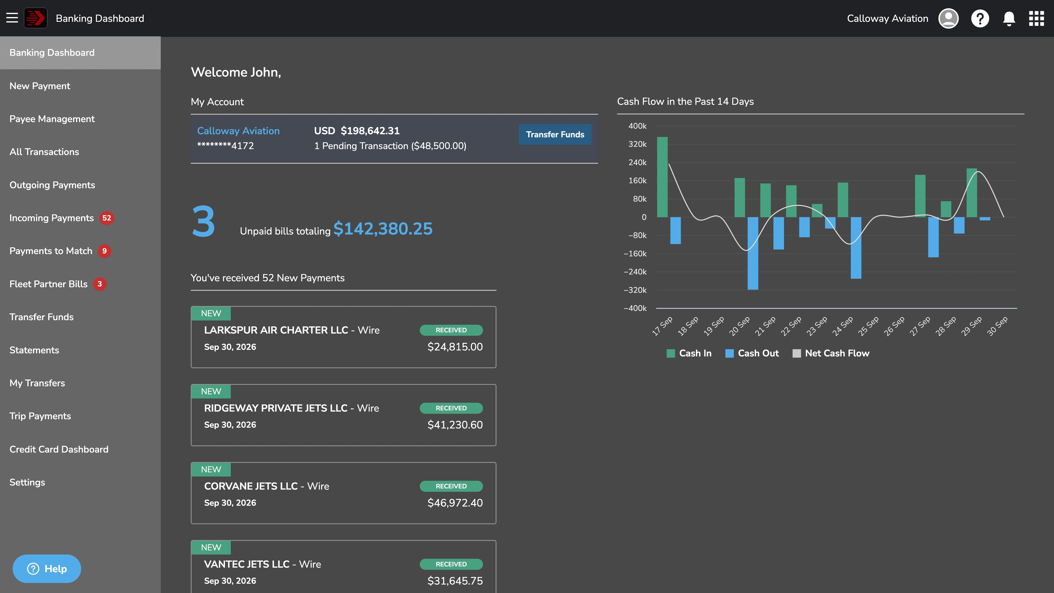Open the notifications bell
This screenshot has width=1054, height=593.
[1009, 18]
